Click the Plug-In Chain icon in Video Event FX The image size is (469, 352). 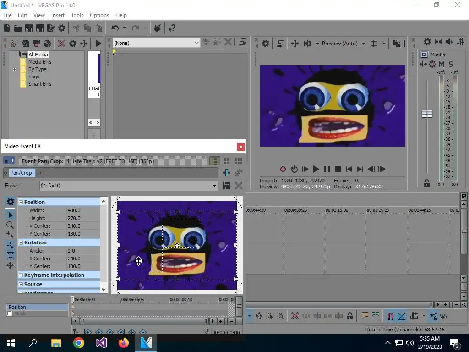tap(227, 173)
